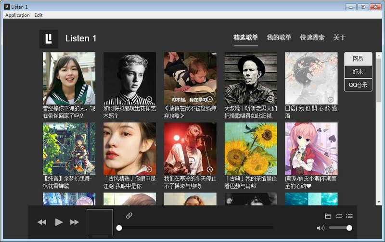
Task: Open the Application menu
Action: point(17,15)
